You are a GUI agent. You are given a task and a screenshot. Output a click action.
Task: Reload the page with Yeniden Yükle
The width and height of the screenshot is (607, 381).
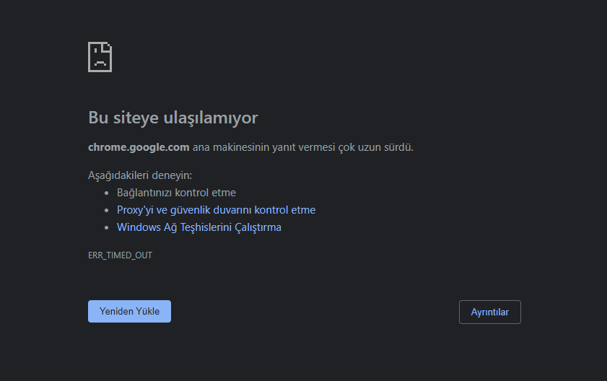(129, 311)
